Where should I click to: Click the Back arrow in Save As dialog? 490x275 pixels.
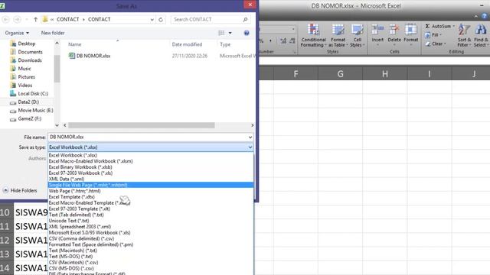pyautogui.click(x=5, y=19)
